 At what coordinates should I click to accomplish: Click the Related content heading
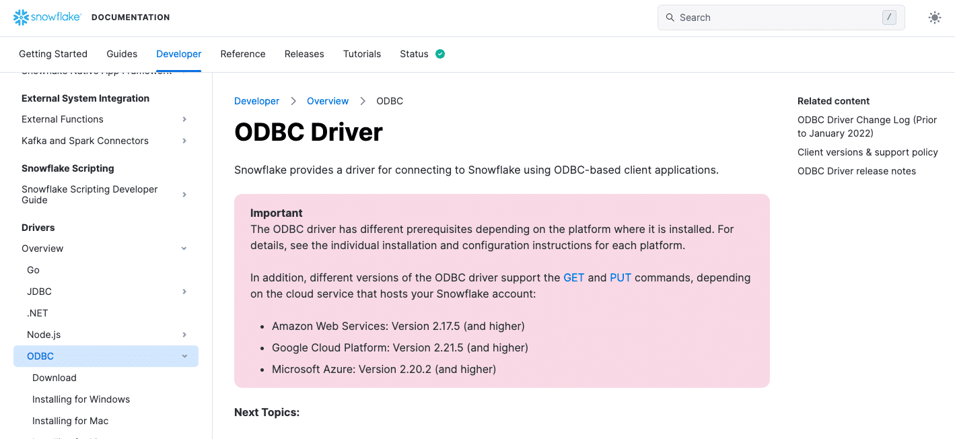click(x=834, y=101)
